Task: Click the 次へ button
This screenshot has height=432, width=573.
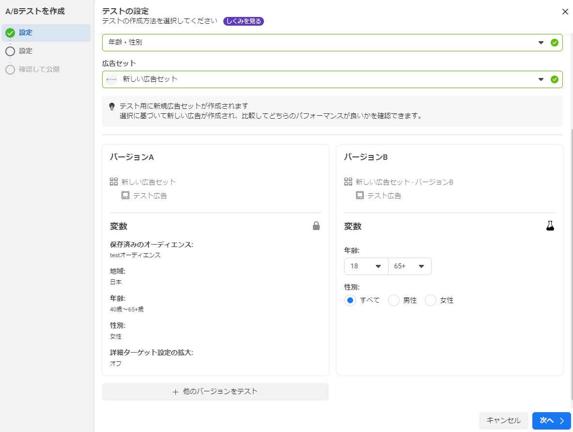Action: [x=551, y=421]
